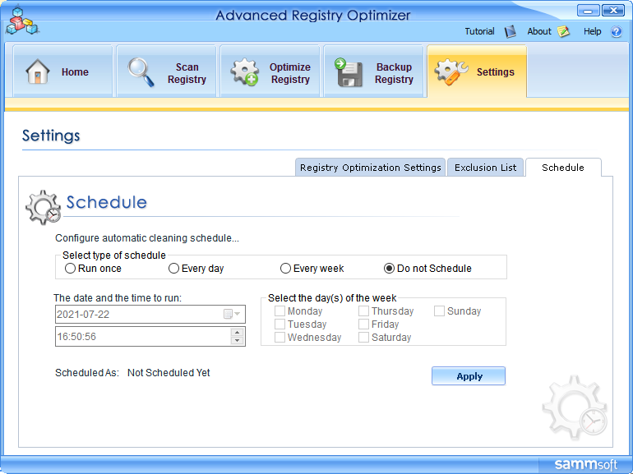Click the time field down arrow
The height and width of the screenshot is (474, 633).
coord(237,340)
